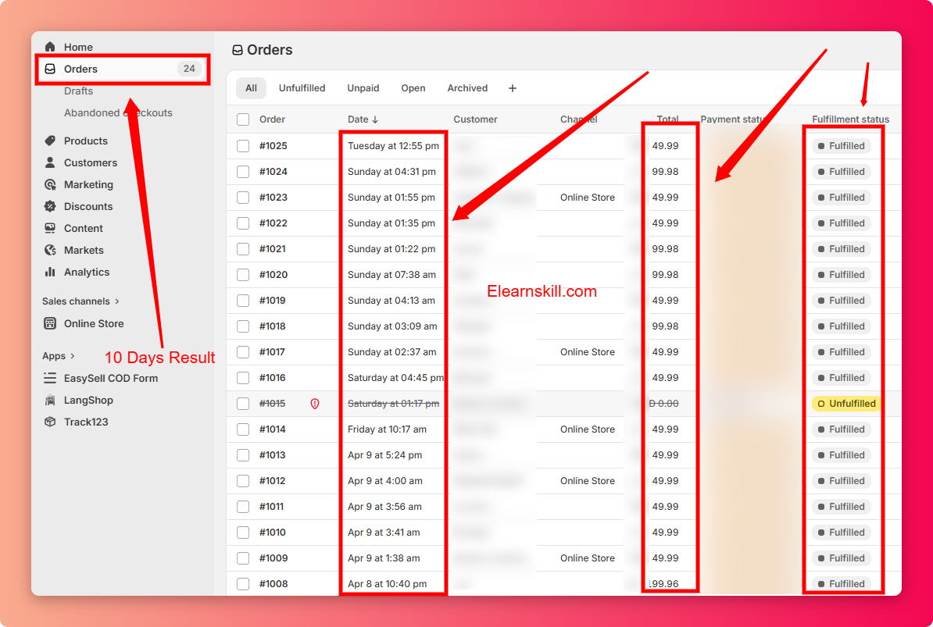Show the Unpaid orders tab
This screenshot has height=627, width=933.
363,88
